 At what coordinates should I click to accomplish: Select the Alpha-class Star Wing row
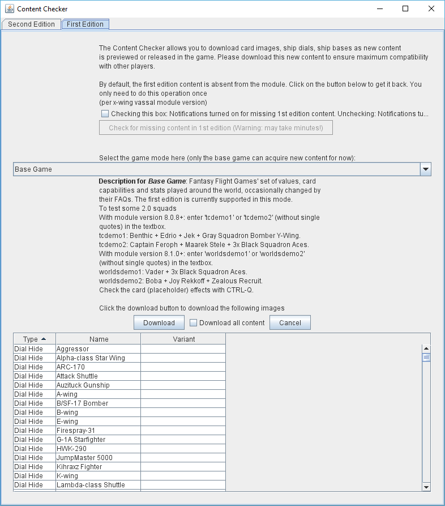(119, 358)
